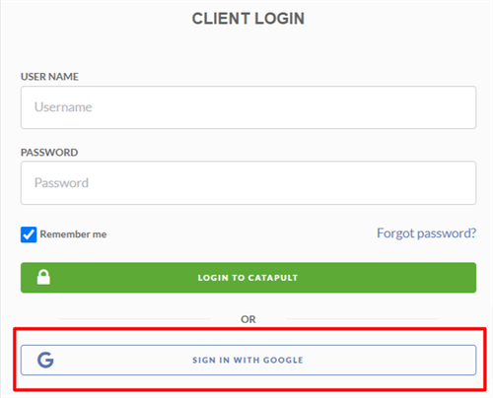Image resolution: width=493 pixels, height=398 pixels.
Task: Sign in with Google button
Action: [x=248, y=360]
